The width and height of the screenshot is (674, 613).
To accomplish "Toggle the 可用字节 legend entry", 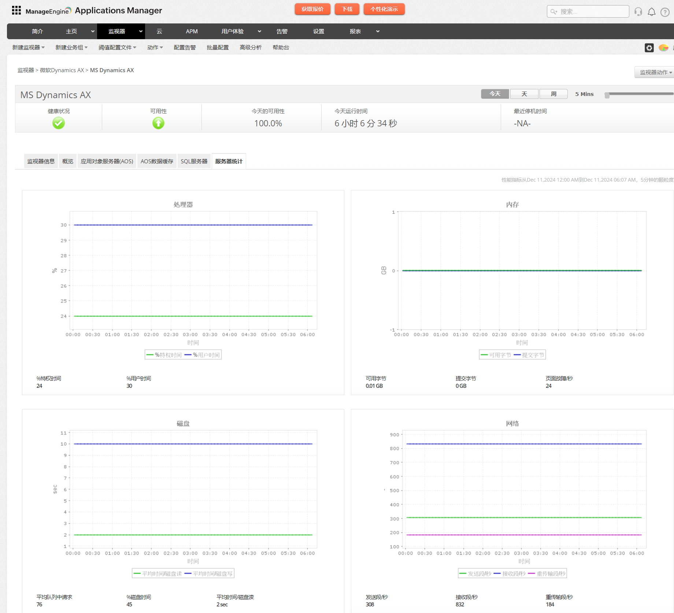I will 496,355.
